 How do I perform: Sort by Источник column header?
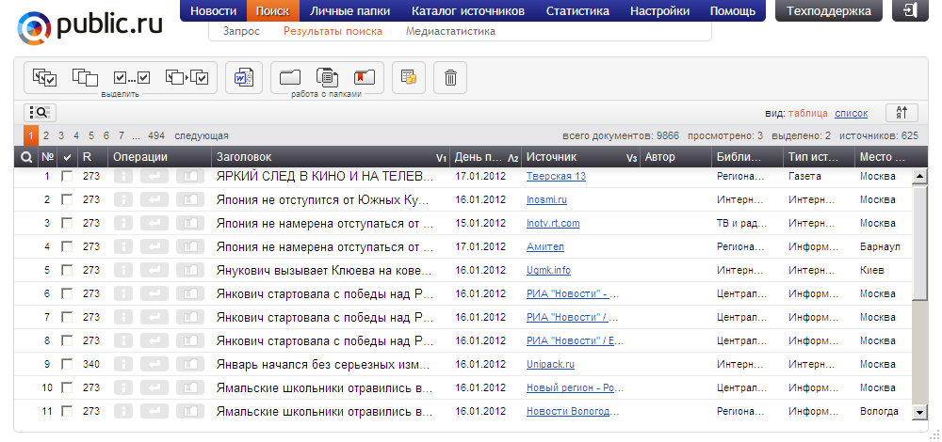[581, 157]
